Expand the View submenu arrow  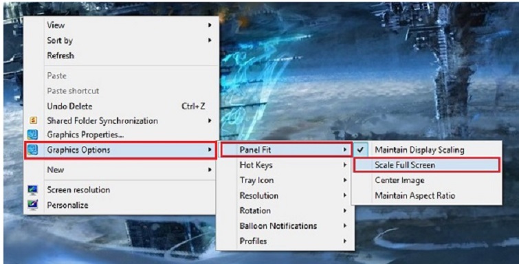[210, 25]
